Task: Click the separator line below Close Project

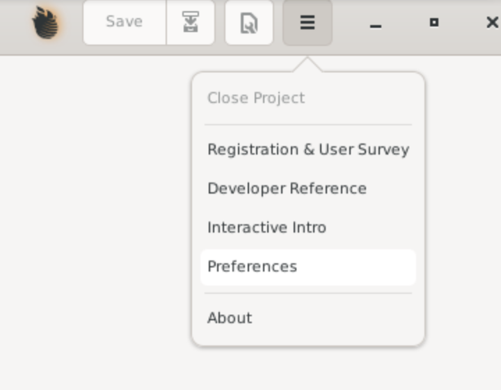Action: click(308, 125)
